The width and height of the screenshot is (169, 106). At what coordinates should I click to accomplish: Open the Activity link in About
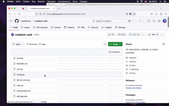pos(132,62)
